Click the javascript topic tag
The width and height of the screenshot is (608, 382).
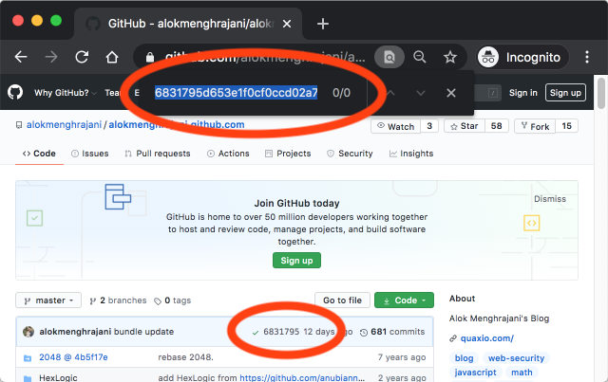pos(475,373)
